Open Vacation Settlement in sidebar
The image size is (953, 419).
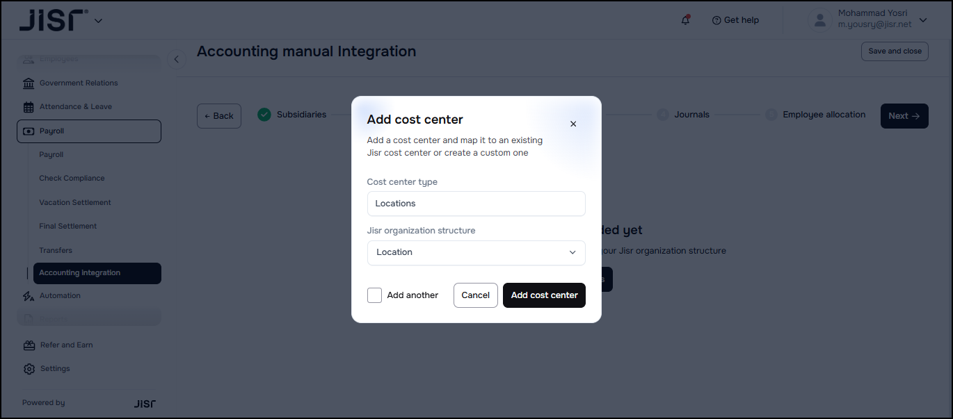pos(75,202)
